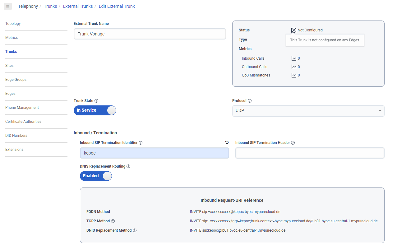397x250 pixels.
Task: Click the Protocol help icon
Action: [250, 101]
